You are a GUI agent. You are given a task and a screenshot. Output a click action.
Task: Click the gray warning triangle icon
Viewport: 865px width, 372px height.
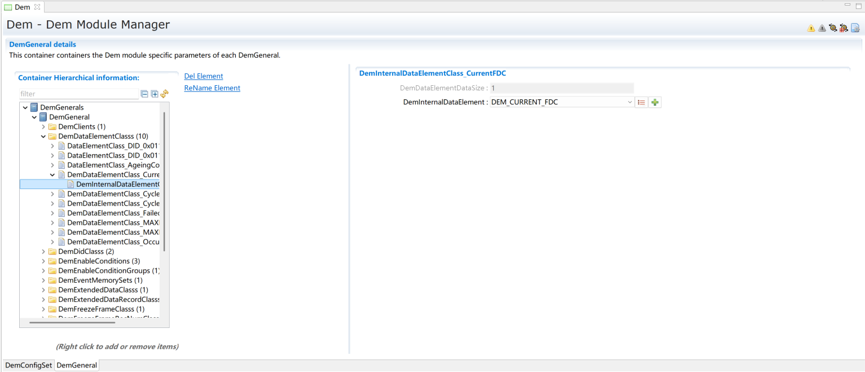(x=822, y=28)
